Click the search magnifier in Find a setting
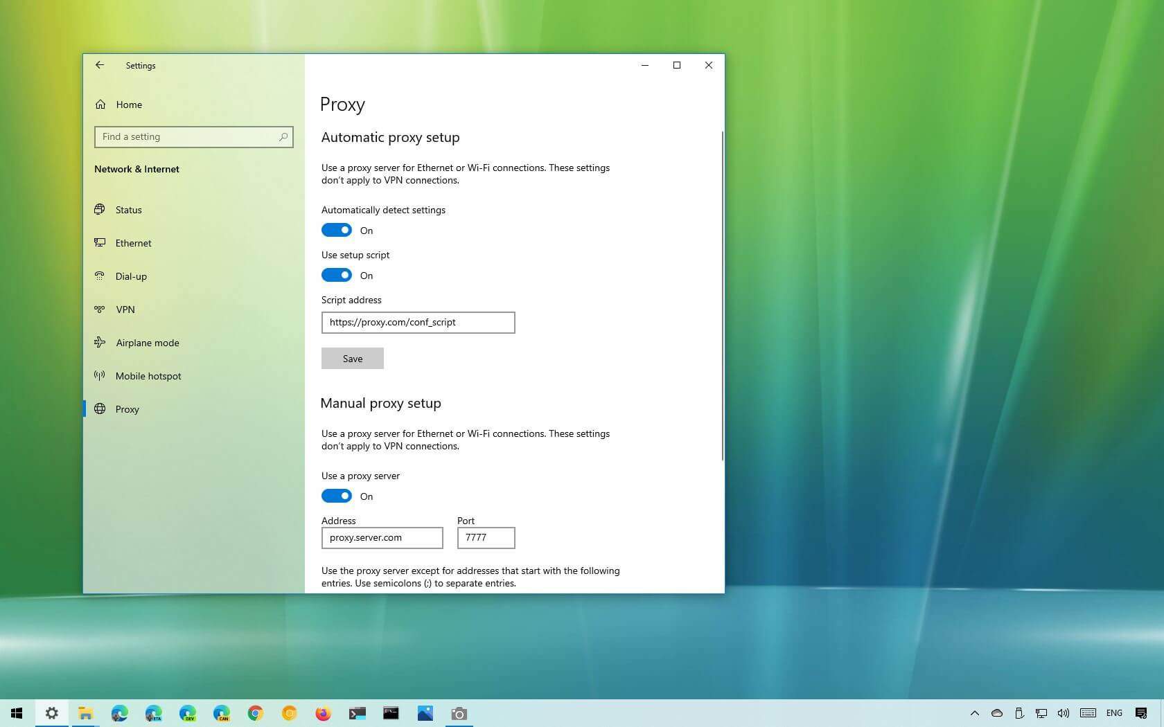The width and height of the screenshot is (1164, 727). pos(283,136)
